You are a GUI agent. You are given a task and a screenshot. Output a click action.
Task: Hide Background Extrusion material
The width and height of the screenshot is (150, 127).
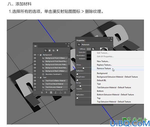35,64
